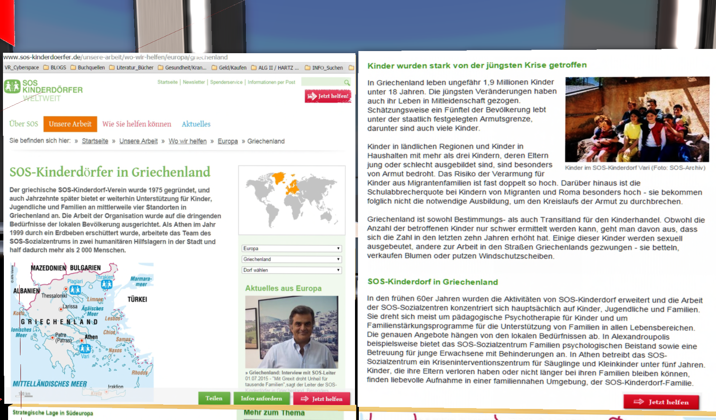Click the search magnifier icon
This screenshot has width=716, height=420.
(347, 83)
